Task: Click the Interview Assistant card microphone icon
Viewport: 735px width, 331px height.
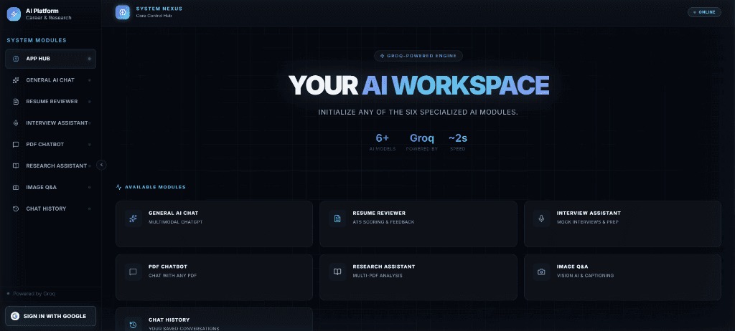Action: coord(541,219)
